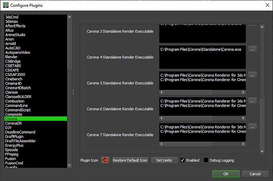Image resolution: width=273 pixels, height=181 pixels.
Task: Select Blender plugin
Action: click(x=36, y=57)
